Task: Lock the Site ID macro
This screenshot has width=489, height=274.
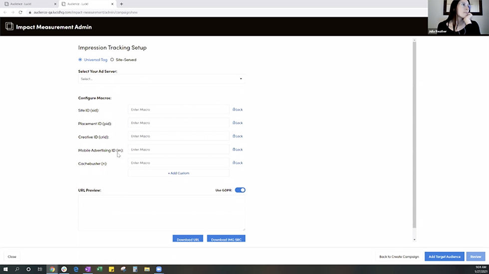Action: (x=238, y=110)
